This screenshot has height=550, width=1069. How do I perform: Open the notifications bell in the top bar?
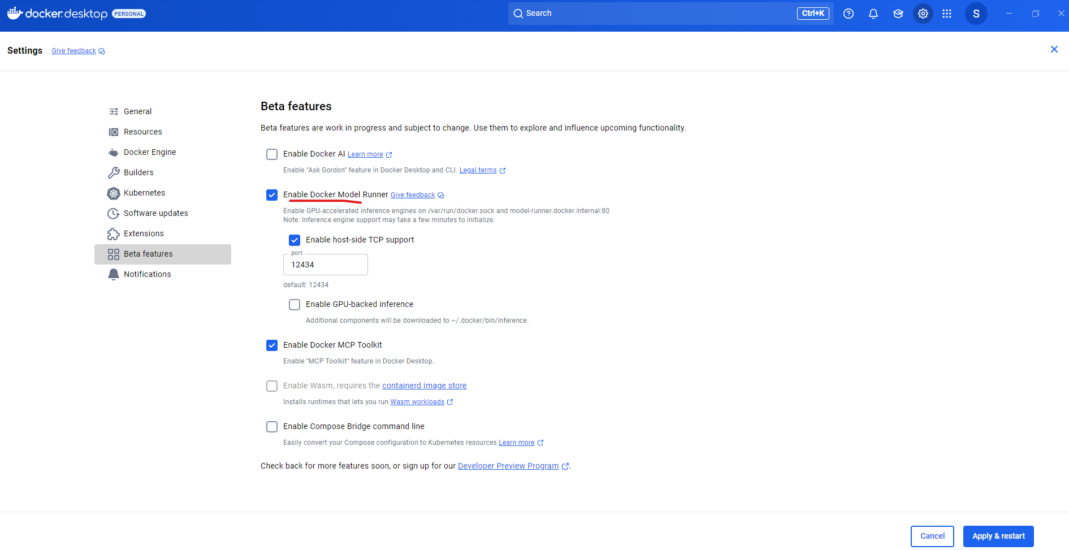coord(873,13)
